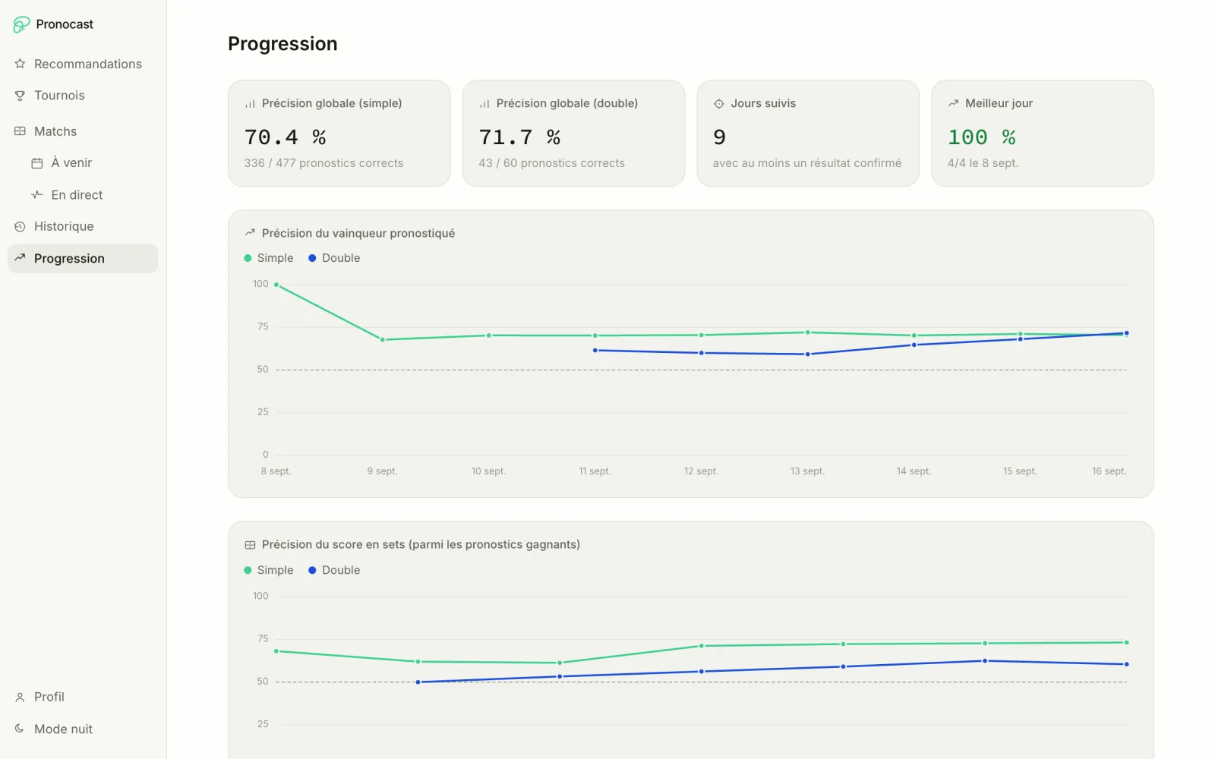Click the 71.7 % accuracy value
This screenshot has width=1215, height=759.
(519, 137)
